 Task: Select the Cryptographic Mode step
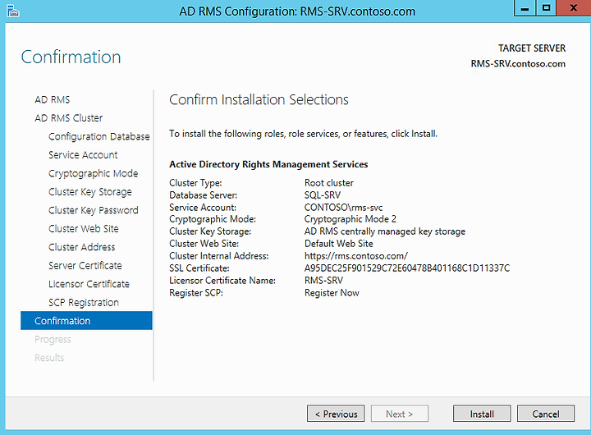(94, 173)
